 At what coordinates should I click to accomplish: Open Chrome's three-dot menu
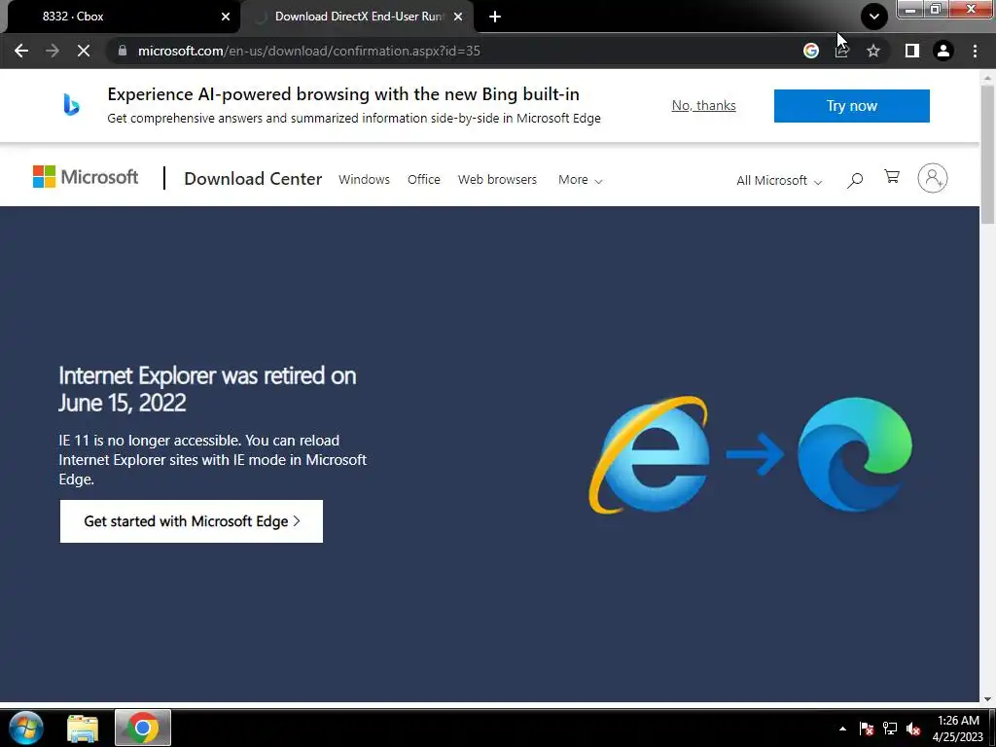pos(975,51)
